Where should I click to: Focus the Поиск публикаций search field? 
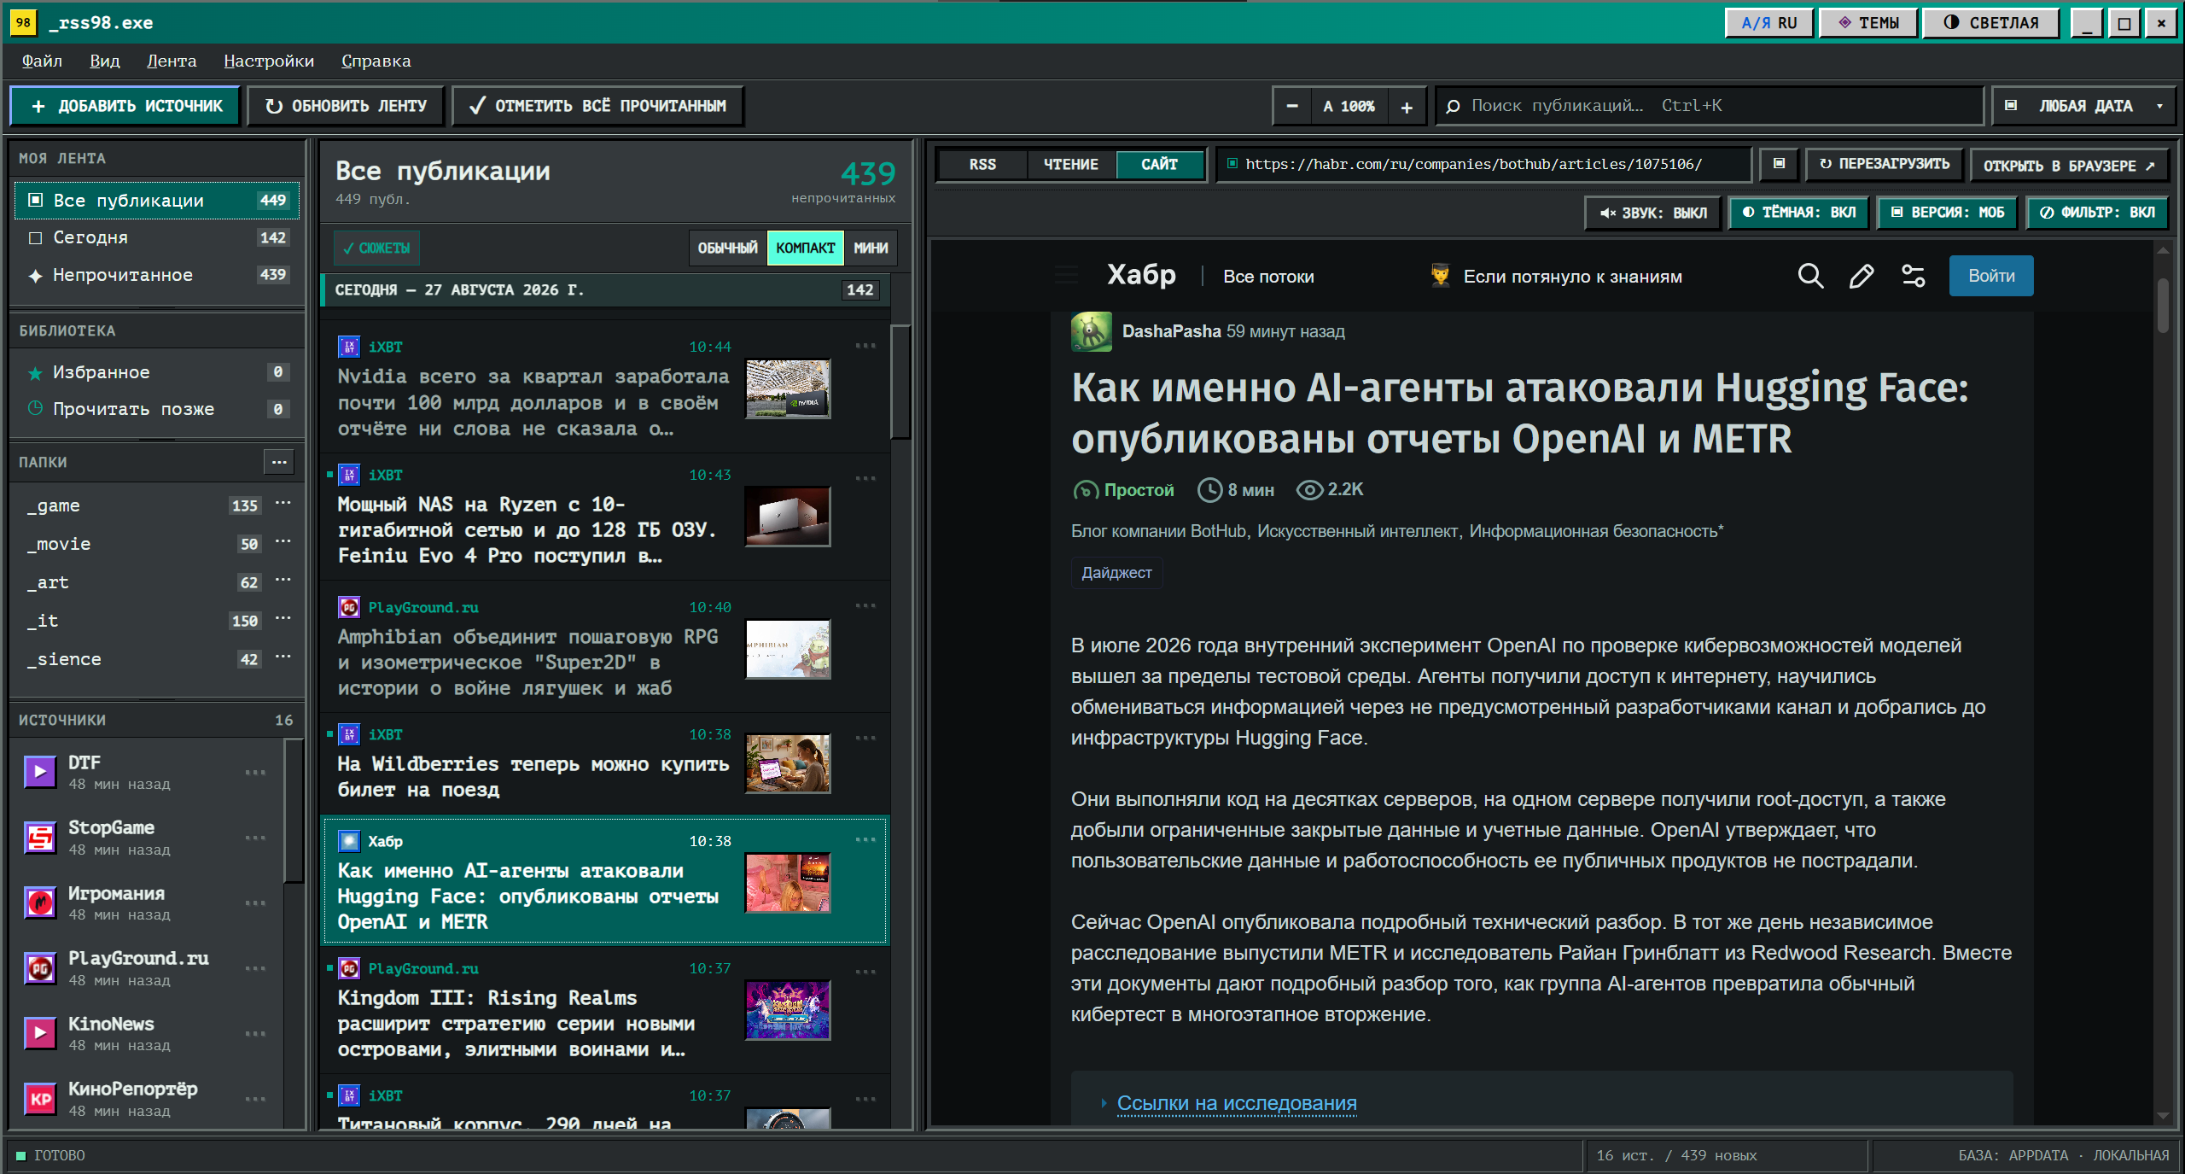[1709, 106]
